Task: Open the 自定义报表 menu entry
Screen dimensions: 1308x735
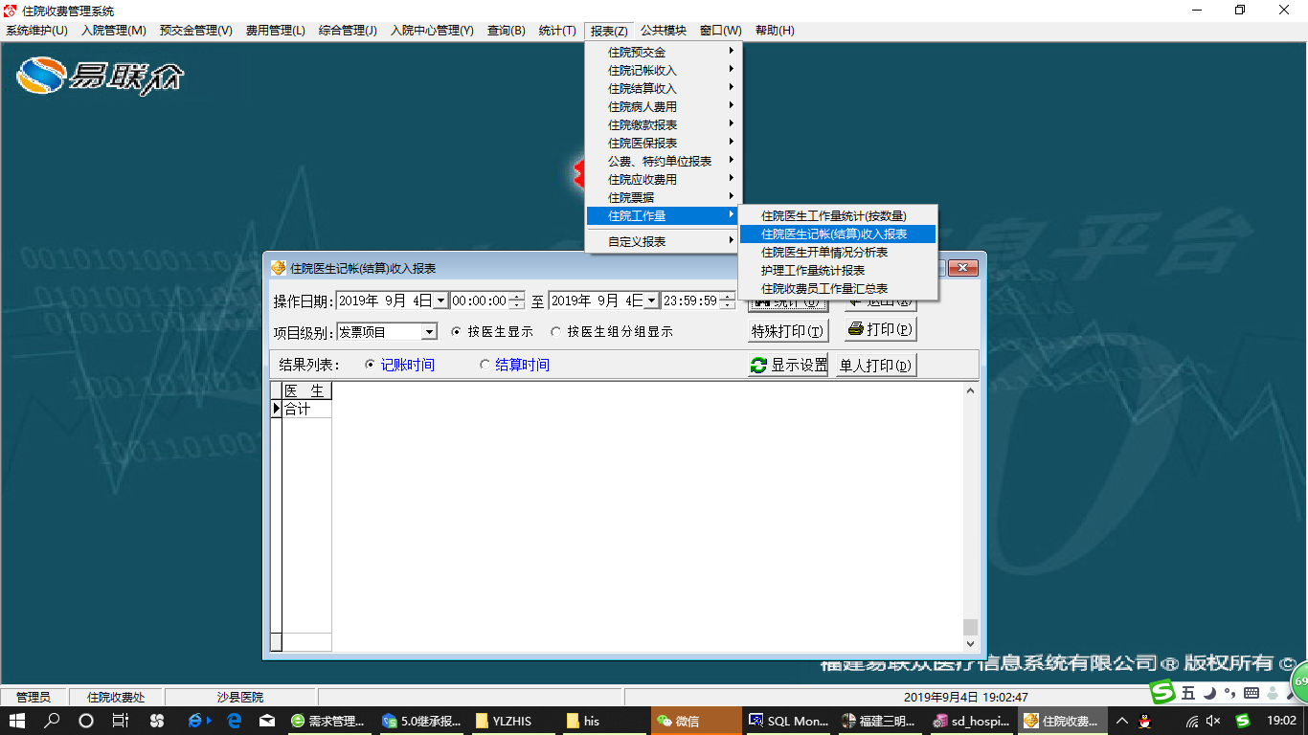Action: pyautogui.click(x=662, y=241)
